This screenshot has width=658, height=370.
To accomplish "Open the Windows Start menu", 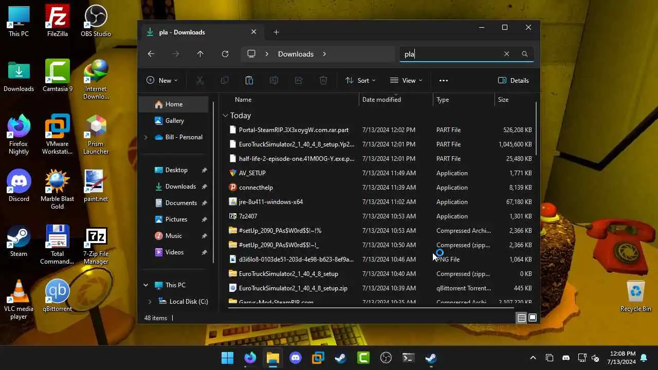I will pyautogui.click(x=227, y=358).
